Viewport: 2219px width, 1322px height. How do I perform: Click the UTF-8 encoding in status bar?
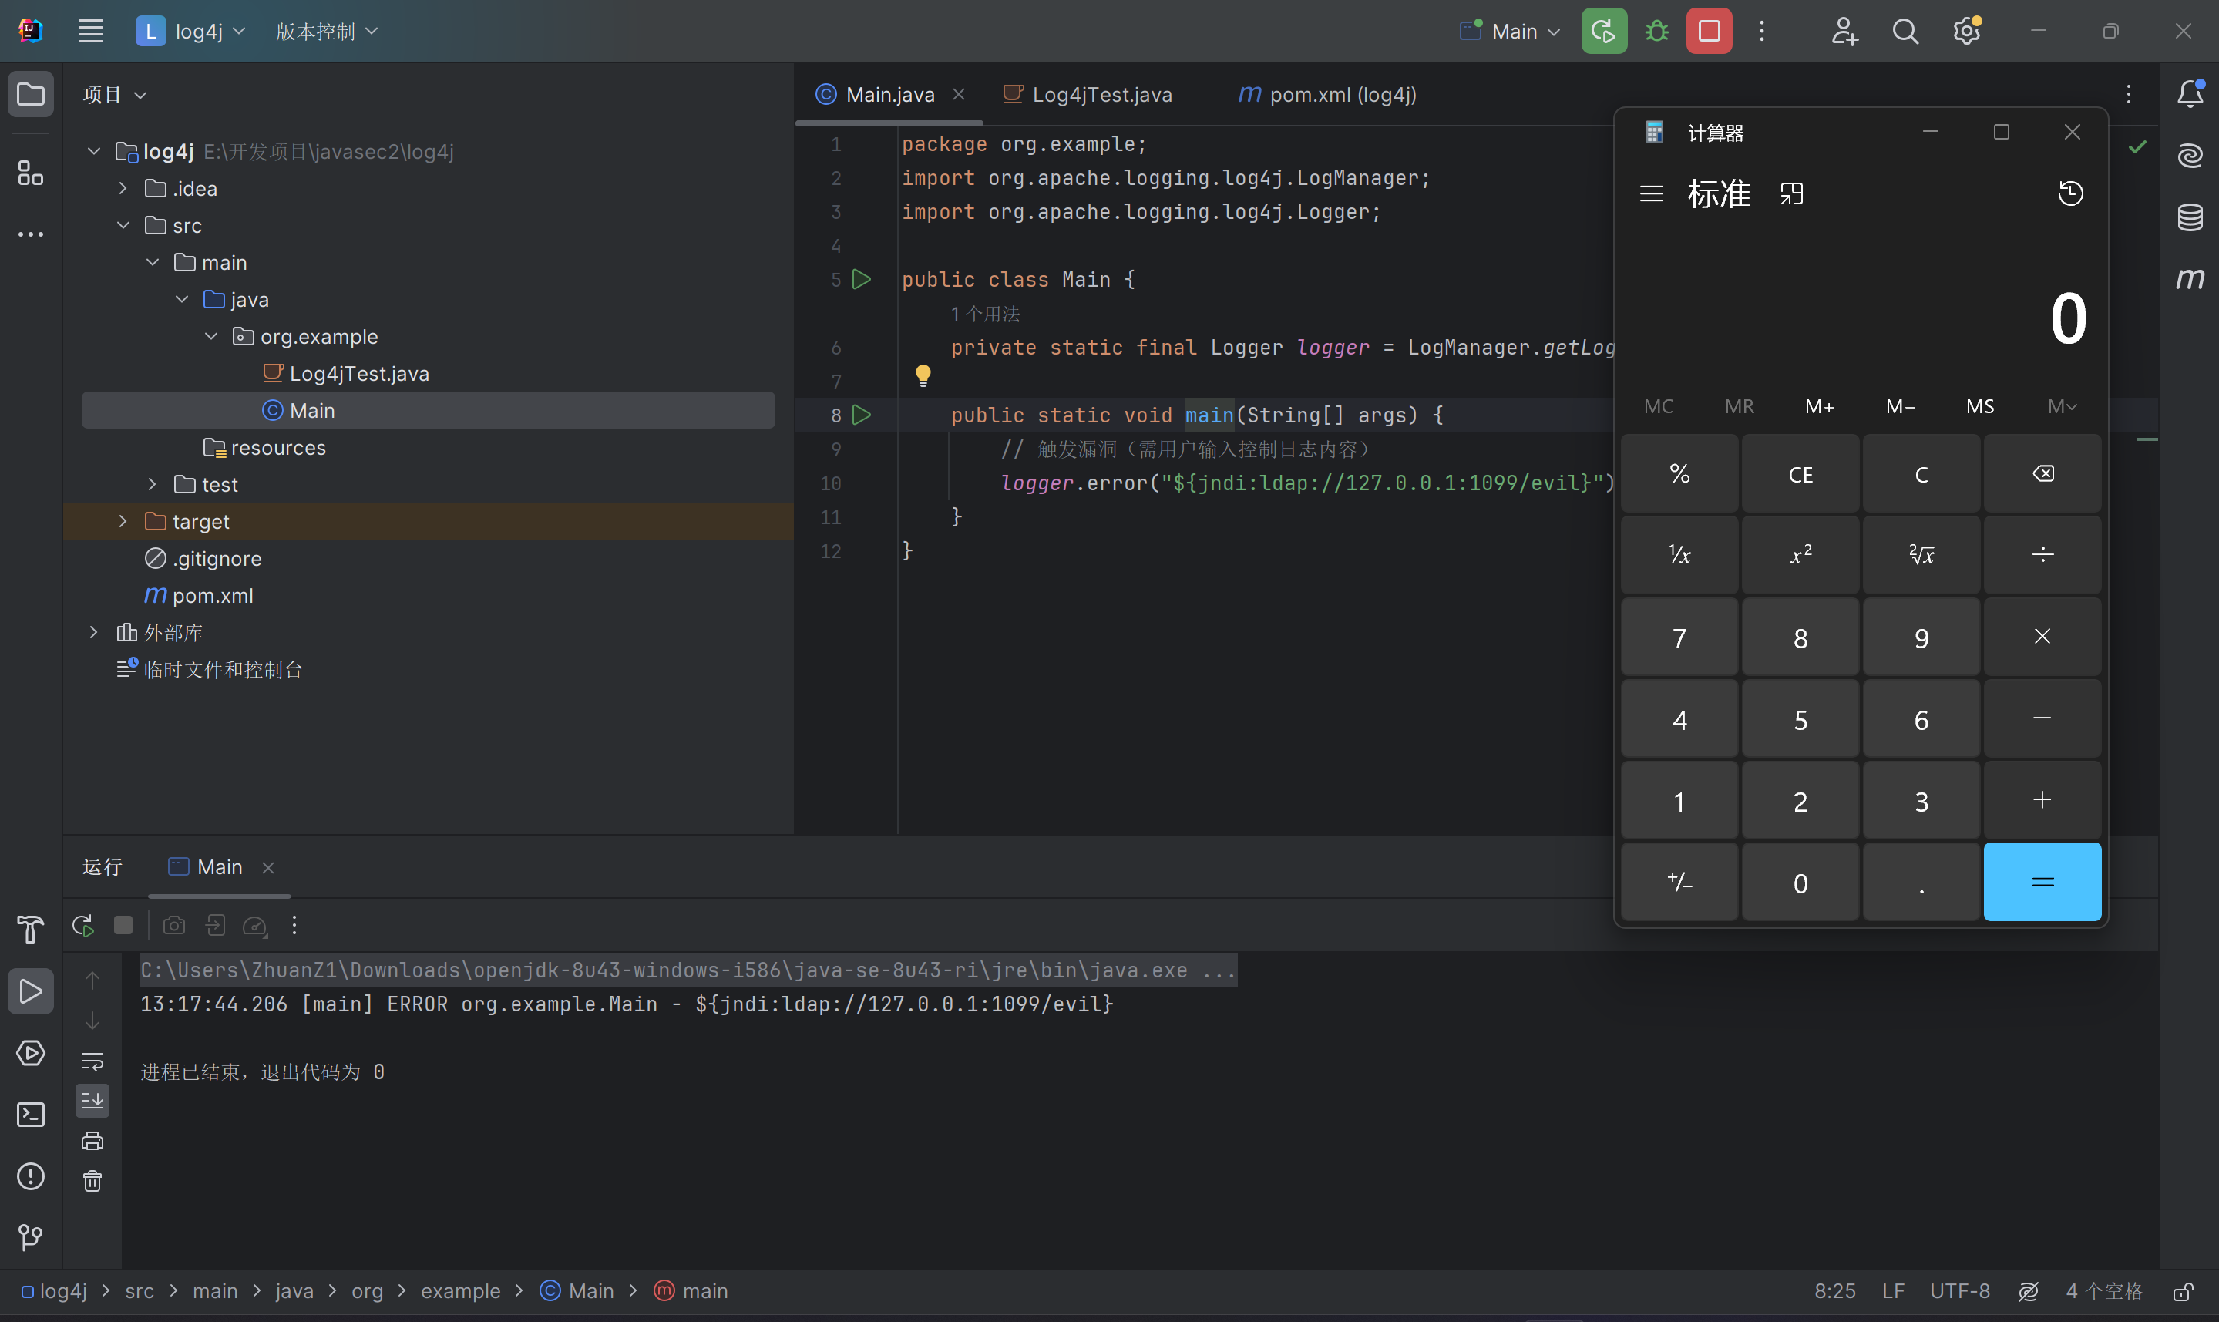coord(1959,1291)
